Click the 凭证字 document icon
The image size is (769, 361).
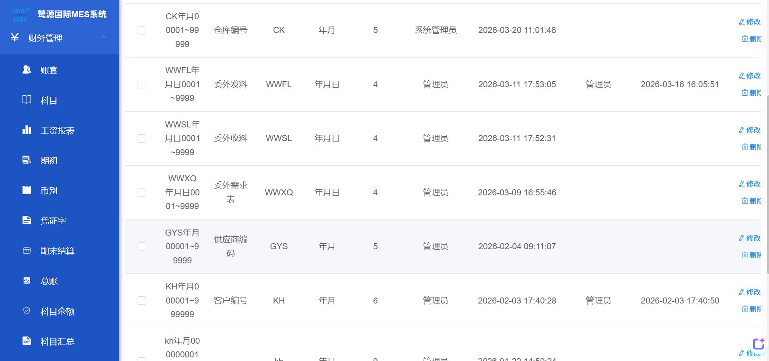pos(27,221)
